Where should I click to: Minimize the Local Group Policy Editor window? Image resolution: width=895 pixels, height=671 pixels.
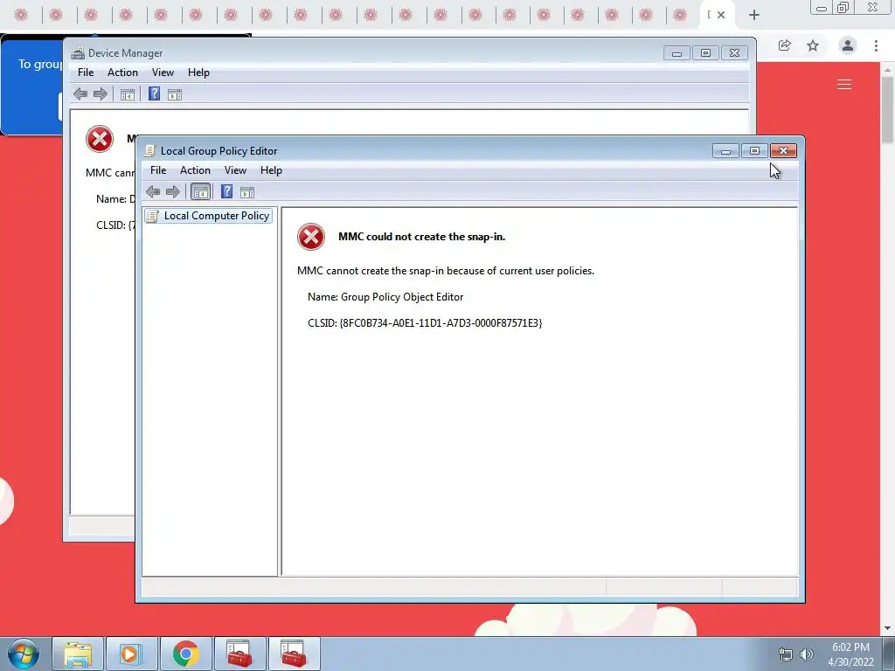tap(726, 150)
